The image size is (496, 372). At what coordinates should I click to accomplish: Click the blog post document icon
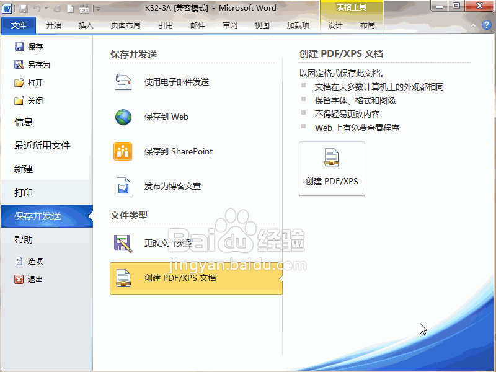click(123, 187)
